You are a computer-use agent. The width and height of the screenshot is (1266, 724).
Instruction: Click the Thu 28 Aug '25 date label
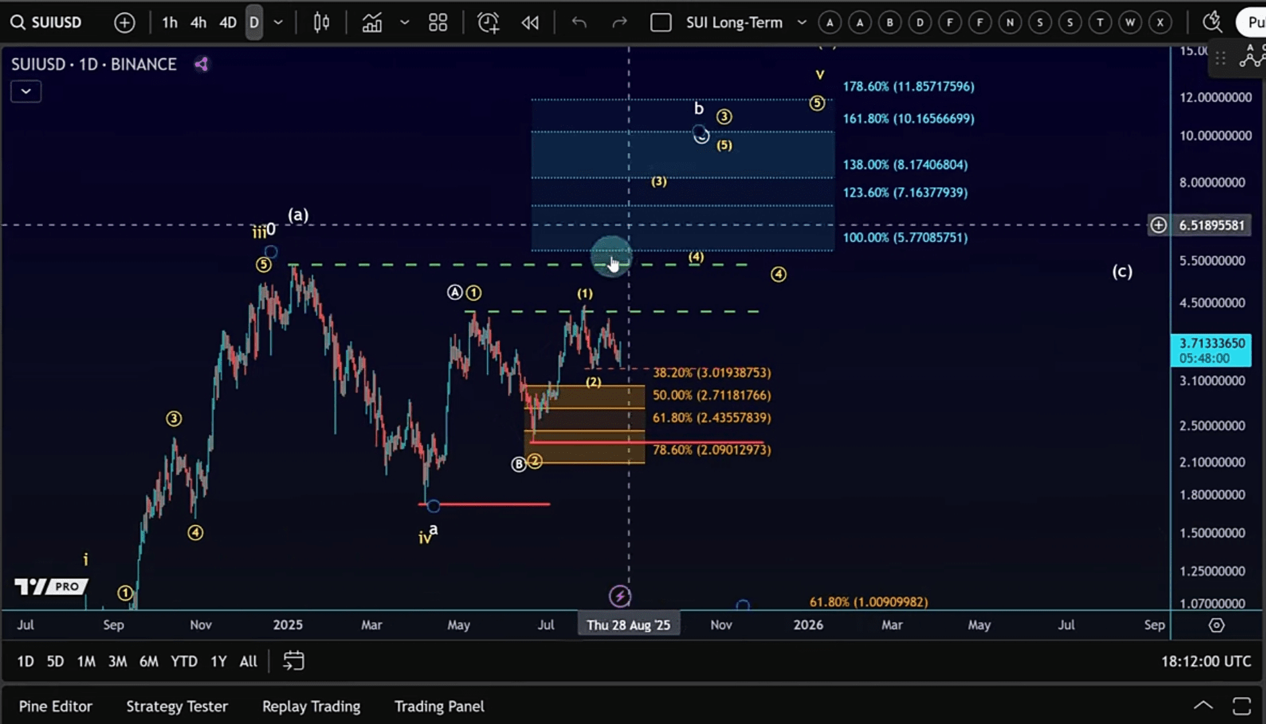pos(629,625)
